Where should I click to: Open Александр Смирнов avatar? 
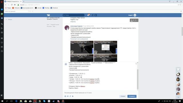(x=67, y=28)
